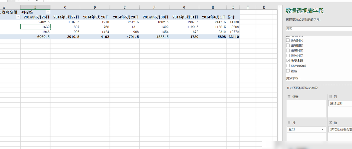Select the 总计 header cell

tap(233, 17)
